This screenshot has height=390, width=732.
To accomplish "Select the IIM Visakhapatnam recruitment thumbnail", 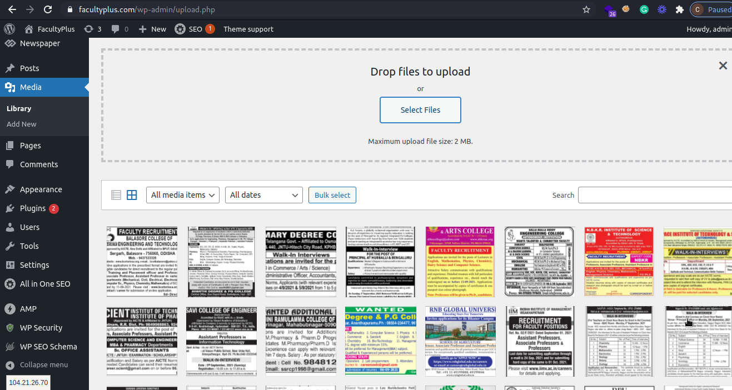I will pyautogui.click(x=540, y=341).
